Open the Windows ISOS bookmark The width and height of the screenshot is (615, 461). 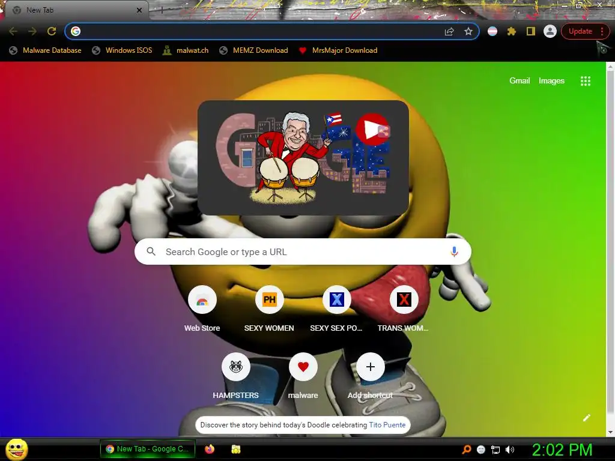[122, 50]
